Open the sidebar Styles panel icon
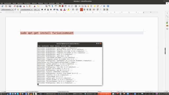This screenshot has height=95, width=169. (x=167, y=23)
